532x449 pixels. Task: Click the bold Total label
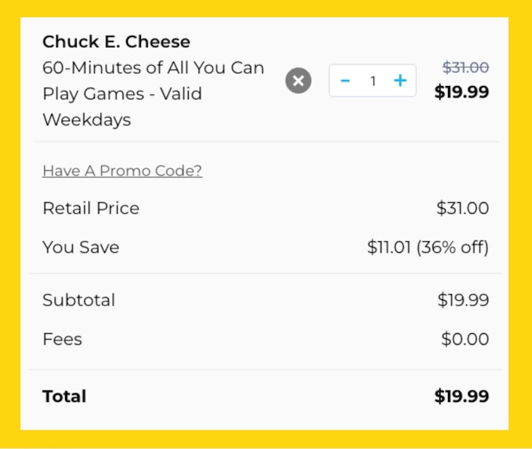(64, 396)
